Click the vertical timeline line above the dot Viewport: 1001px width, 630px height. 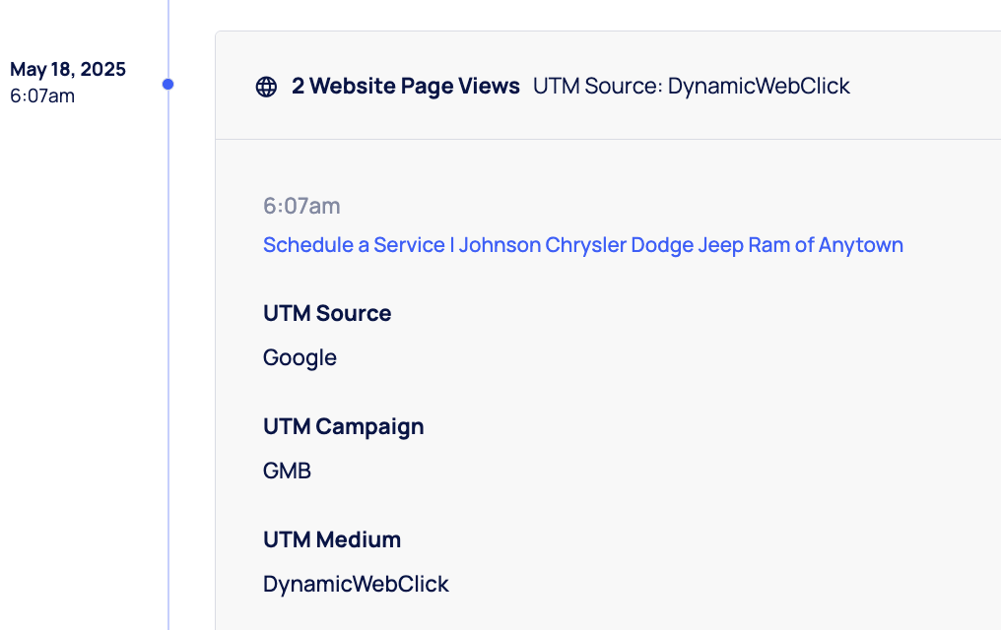coord(168,30)
